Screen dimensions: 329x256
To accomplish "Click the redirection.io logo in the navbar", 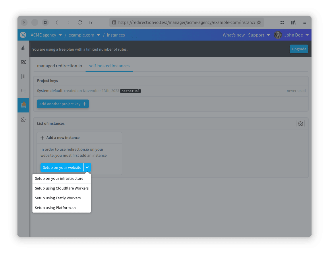I will click(x=23, y=35).
